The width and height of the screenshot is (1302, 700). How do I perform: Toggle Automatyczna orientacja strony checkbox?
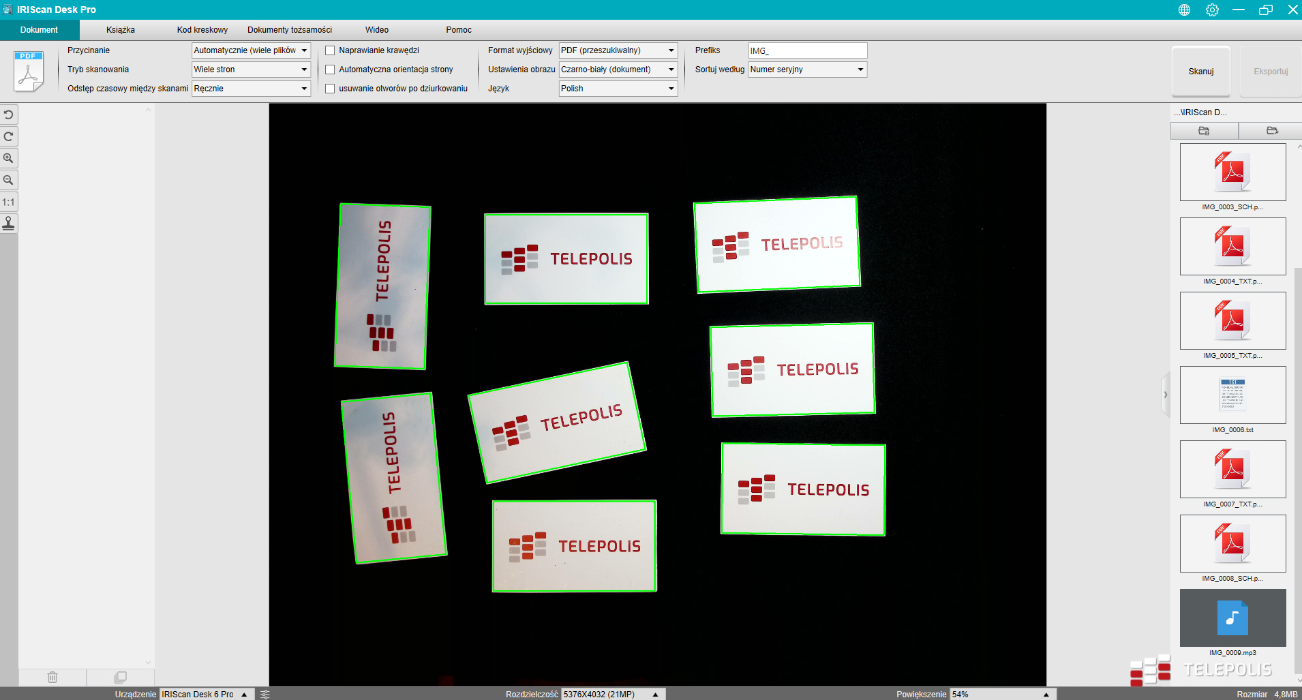[330, 70]
